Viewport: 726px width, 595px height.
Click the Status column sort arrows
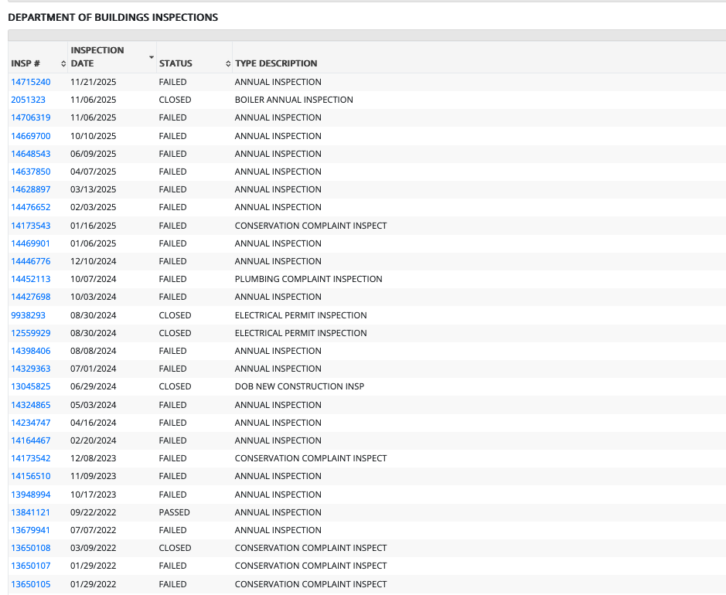point(228,63)
